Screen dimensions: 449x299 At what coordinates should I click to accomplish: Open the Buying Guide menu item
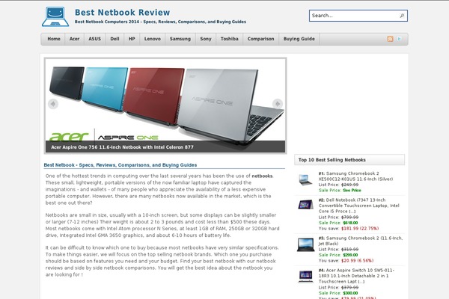[x=299, y=39]
